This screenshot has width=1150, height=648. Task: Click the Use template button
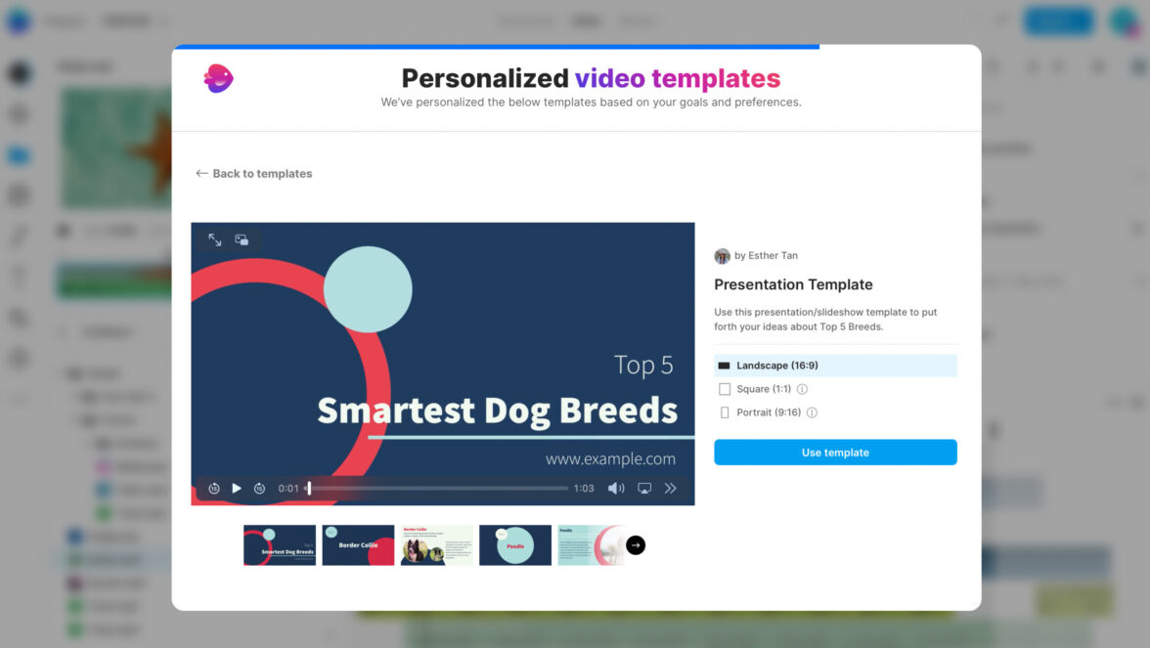coord(835,453)
